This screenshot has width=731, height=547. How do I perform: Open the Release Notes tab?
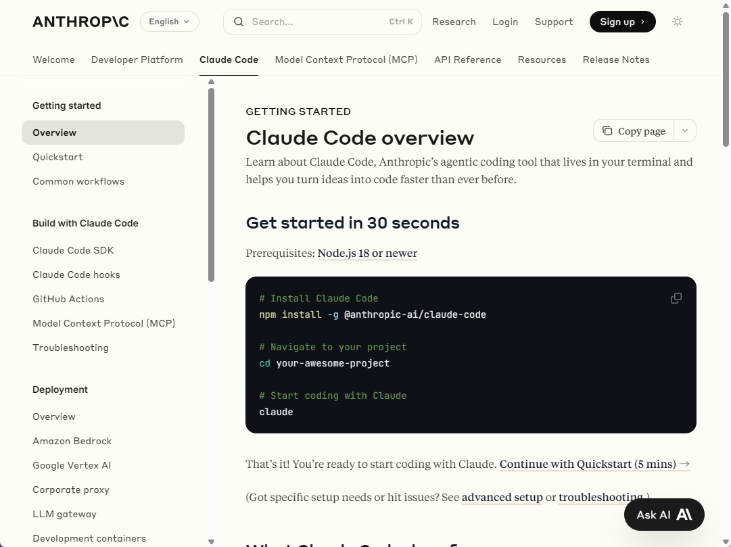coord(616,60)
